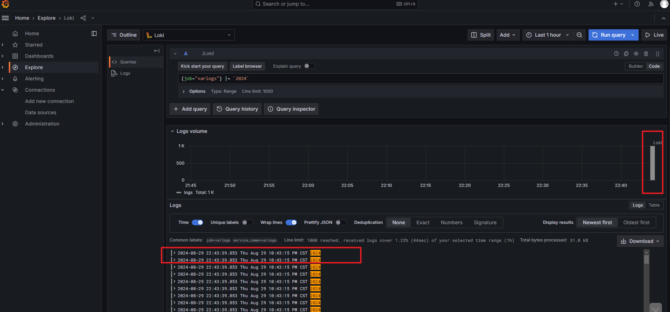670x312 pixels.
Task: Switch to Code query mode
Action: pos(654,66)
